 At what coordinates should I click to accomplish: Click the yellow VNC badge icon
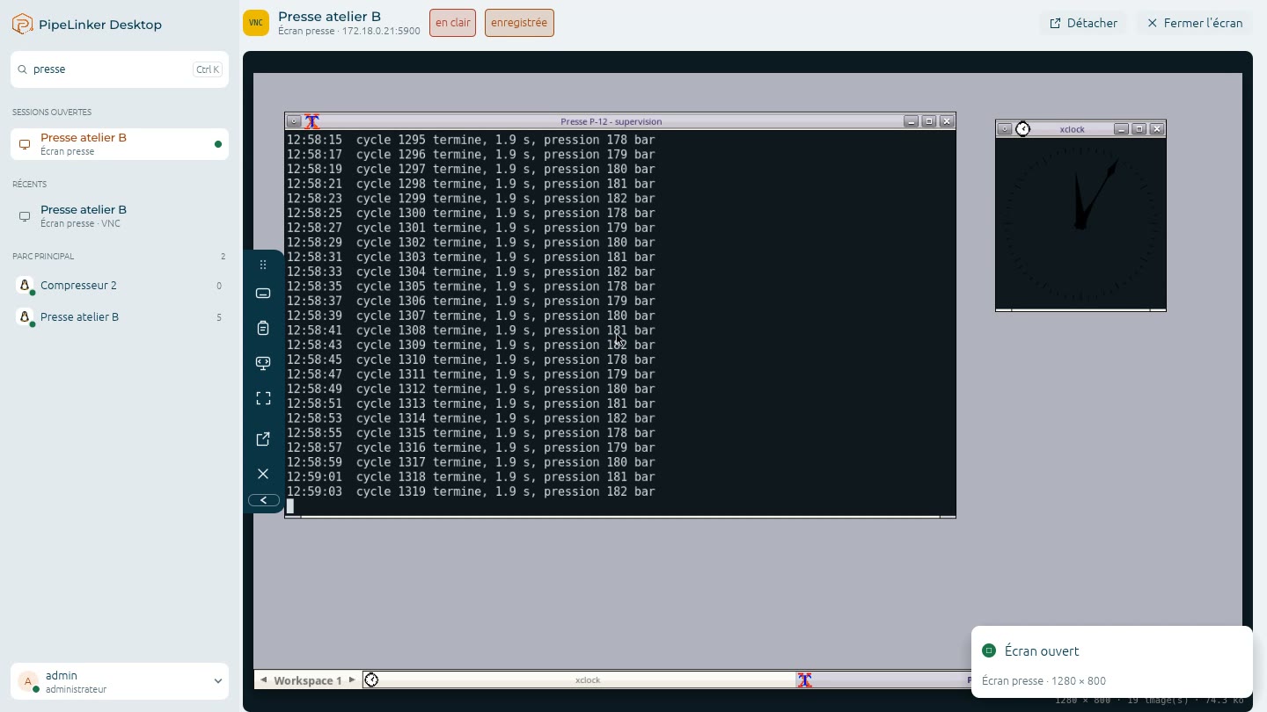(x=256, y=23)
